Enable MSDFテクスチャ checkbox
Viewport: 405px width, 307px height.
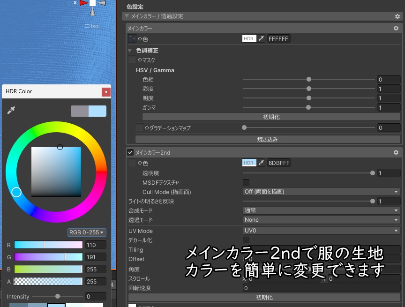coord(246,182)
